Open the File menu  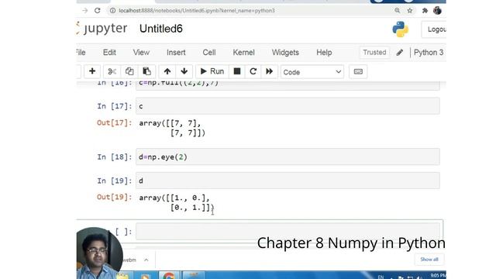click(81, 53)
